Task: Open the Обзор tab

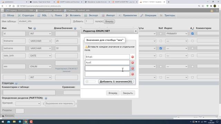Action: coord(9,15)
